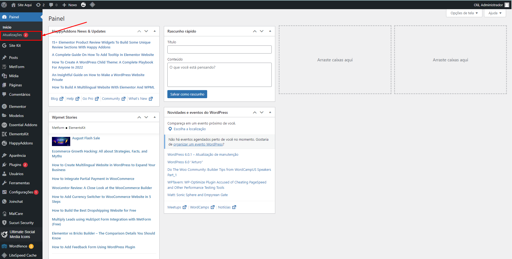Open the Meetups link
The height and width of the screenshot is (259, 512).
[177, 207]
